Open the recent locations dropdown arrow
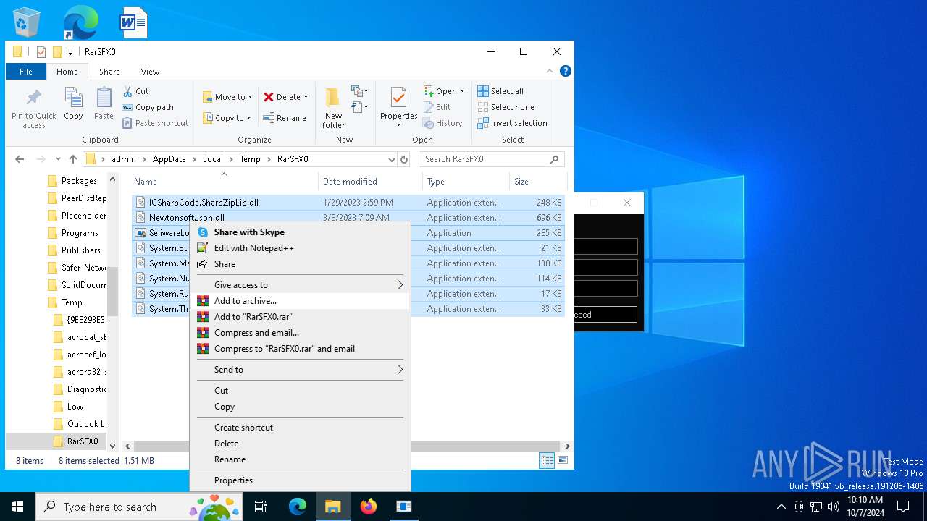927x521 pixels. coord(58,159)
